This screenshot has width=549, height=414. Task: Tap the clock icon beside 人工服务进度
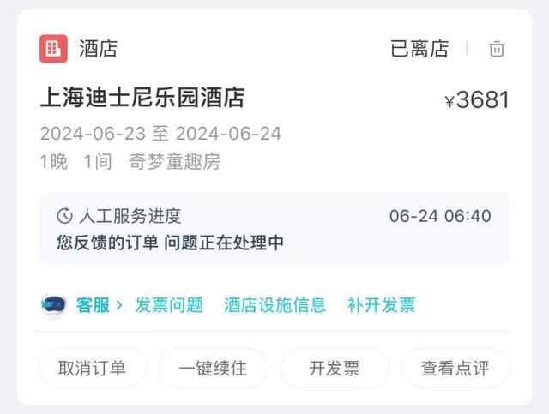[64, 216]
